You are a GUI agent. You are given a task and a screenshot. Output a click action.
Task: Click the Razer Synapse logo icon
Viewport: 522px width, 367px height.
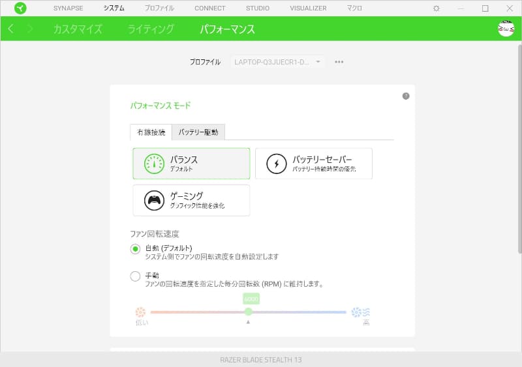(x=20, y=8)
